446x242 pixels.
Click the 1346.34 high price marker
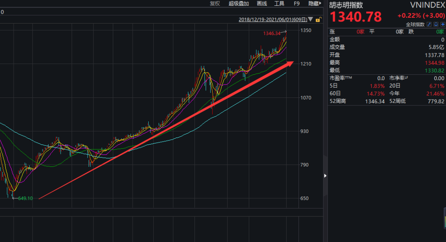(x=272, y=33)
